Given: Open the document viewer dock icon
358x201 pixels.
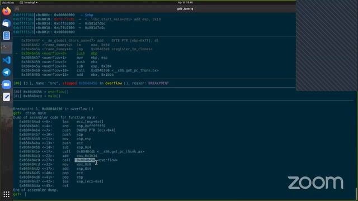Looking at the screenshot, I should click(x=6, y=36).
